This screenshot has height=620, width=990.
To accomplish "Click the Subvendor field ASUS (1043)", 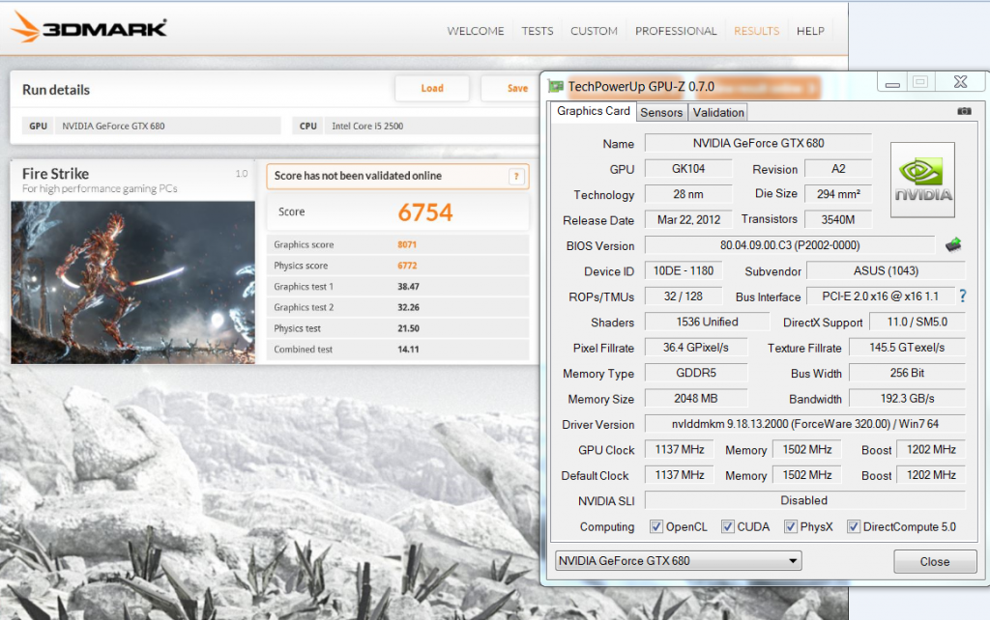I will pos(886,271).
